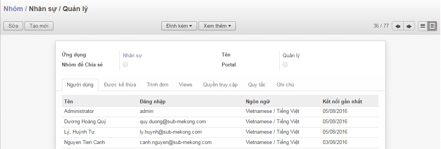The image size is (441, 149).
Task: Go to next record arrow
Action: [x=409, y=26]
